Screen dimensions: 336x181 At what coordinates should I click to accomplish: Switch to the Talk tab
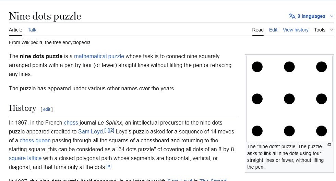coord(32,30)
